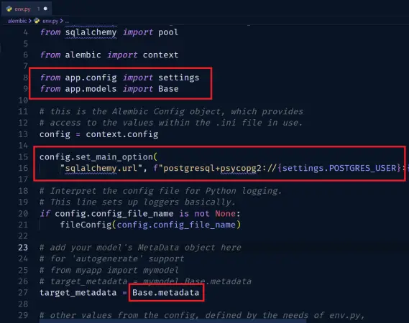Click the unsaved dot on env.py tab
The image size is (409, 323).
tap(45, 9)
